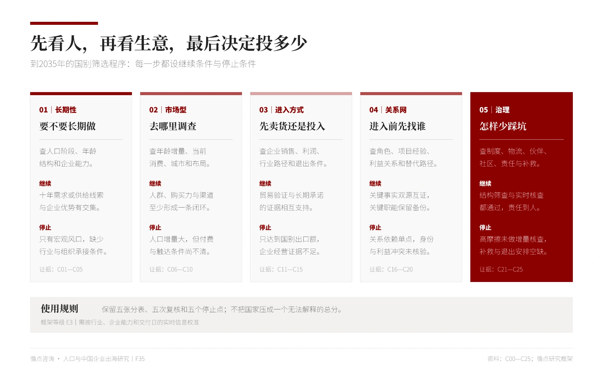The width and height of the screenshot is (603, 376).
Task: Select text 查年龄增量、当前消费、城市和布局
Action: [180, 157]
